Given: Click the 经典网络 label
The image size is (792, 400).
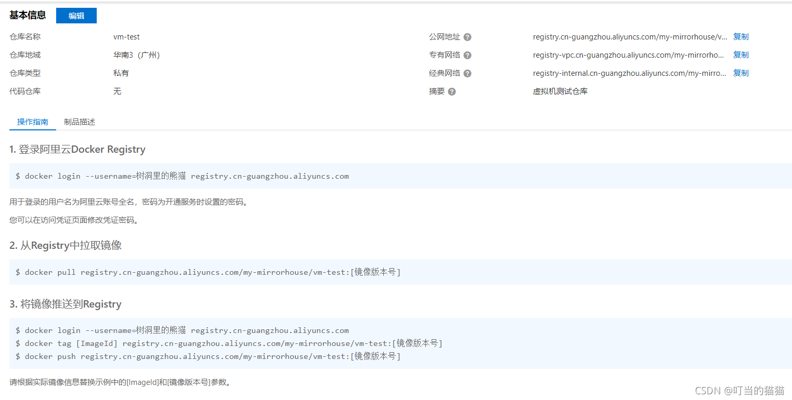Looking at the screenshot, I should click(x=445, y=73).
